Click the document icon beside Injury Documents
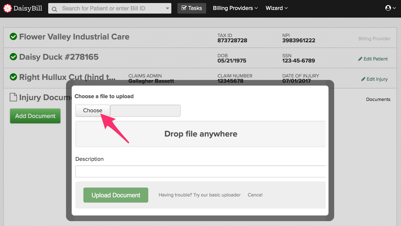This screenshot has height=226, width=401. [x=13, y=97]
